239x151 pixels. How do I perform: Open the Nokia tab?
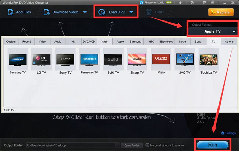(x=182, y=42)
